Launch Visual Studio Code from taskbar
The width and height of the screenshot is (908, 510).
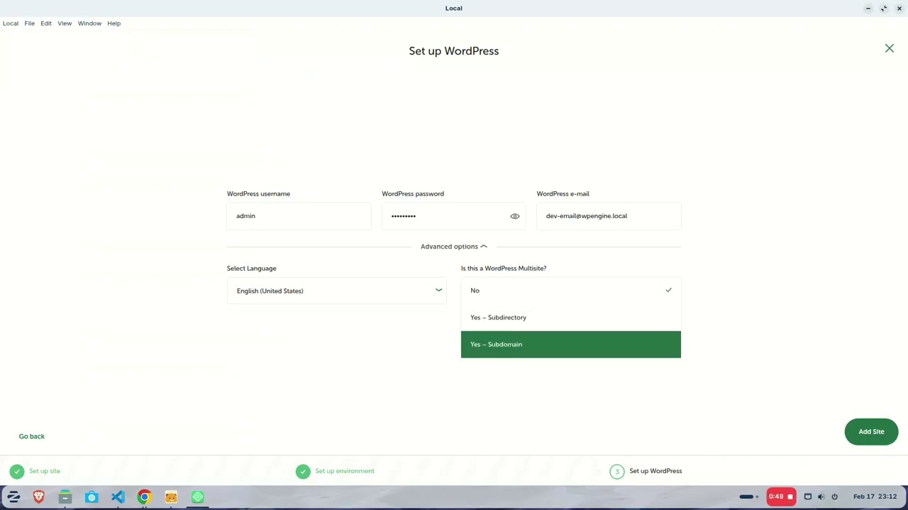pos(118,497)
